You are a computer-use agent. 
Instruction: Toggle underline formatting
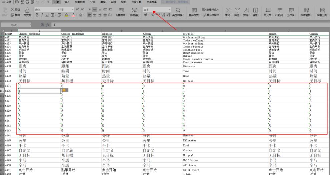coord(47,15)
